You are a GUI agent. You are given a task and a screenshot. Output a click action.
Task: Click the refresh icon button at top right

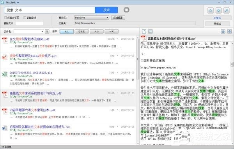point(211,11)
